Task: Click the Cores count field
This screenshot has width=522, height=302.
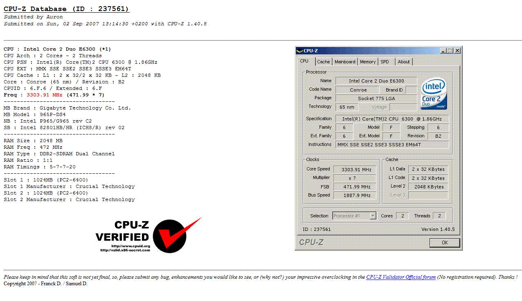Action: click(x=403, y=216)
